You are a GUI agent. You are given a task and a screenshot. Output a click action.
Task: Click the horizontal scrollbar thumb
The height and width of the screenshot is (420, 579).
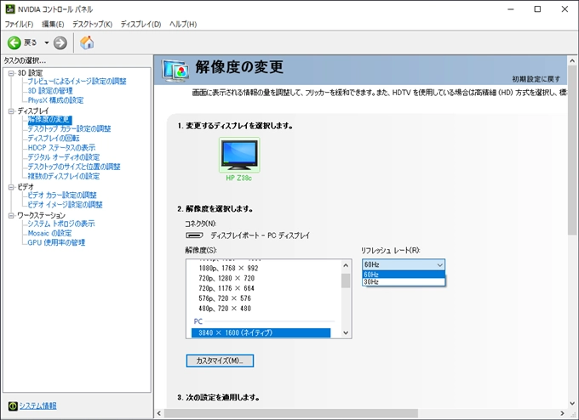[291, 413]
